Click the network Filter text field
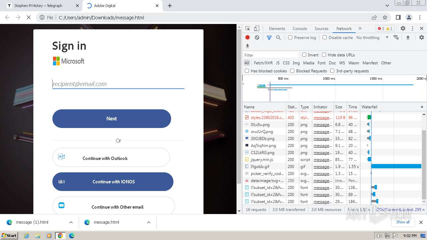This screenshot has height=240, width=427. click(271, 55)
